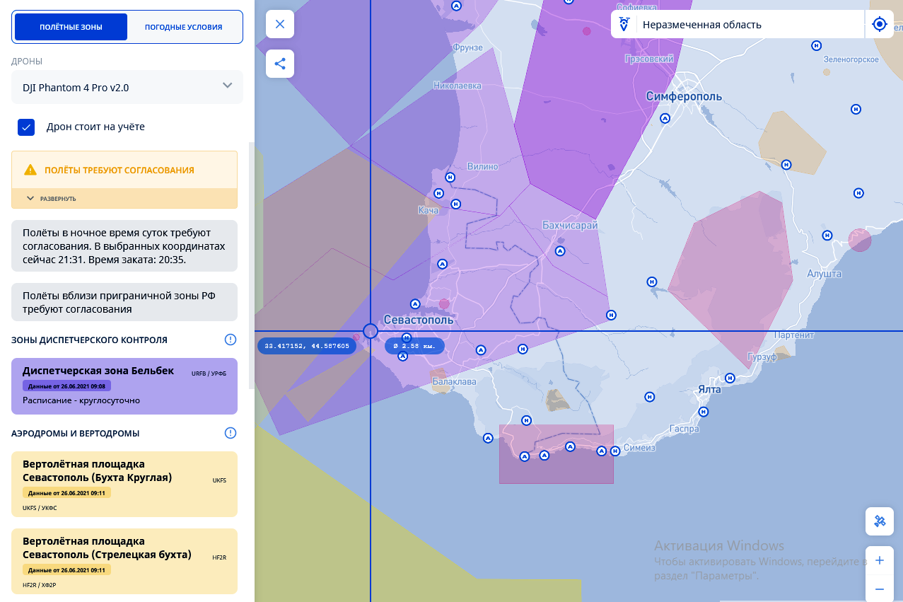Image resolution: width=903 pixels, height=602 pixels.
Task: Click the night flights approval notice
Action: click(x=124, y=246)
